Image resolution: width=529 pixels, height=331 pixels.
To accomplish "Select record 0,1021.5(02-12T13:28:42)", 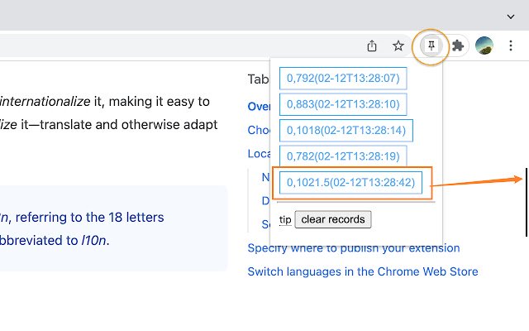I will [x=350, y=183].
